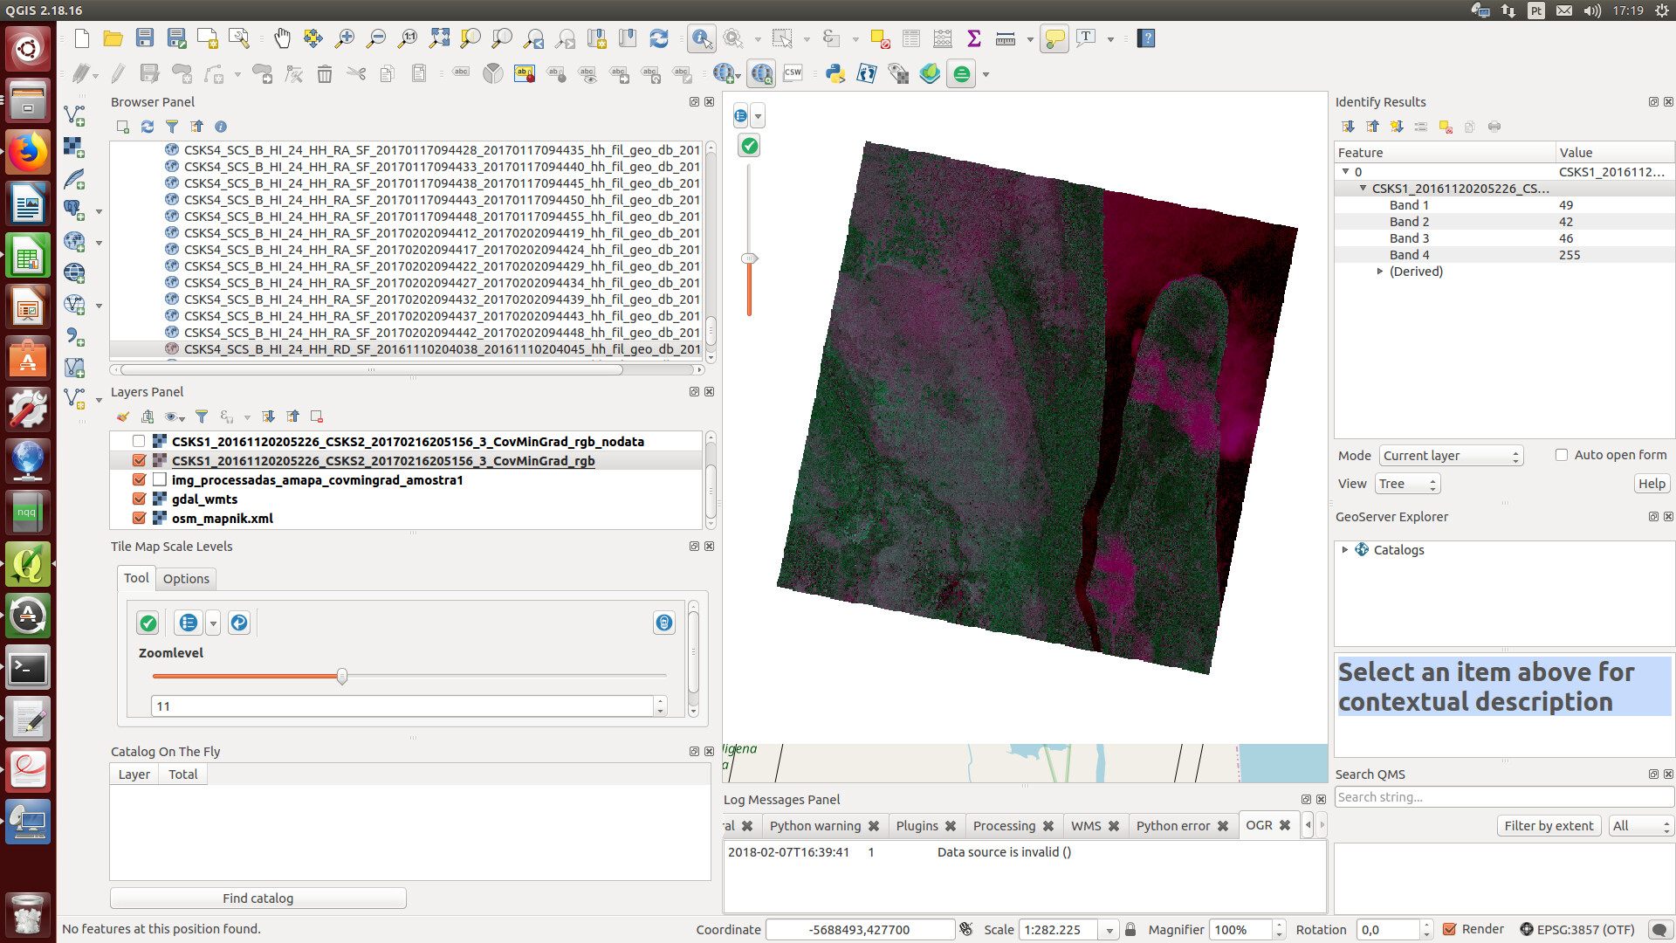1676x943 pixels.
Task: Click the Refresh map icon
Action: pyautogui.click(x=659, y=38)
